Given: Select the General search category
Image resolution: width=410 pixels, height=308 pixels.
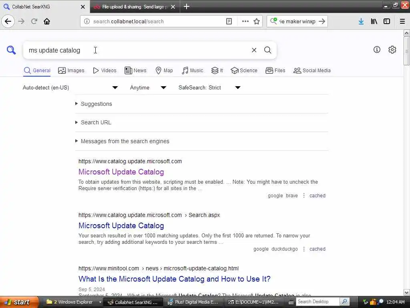Looking at the screenshot, I should [37, 71].
